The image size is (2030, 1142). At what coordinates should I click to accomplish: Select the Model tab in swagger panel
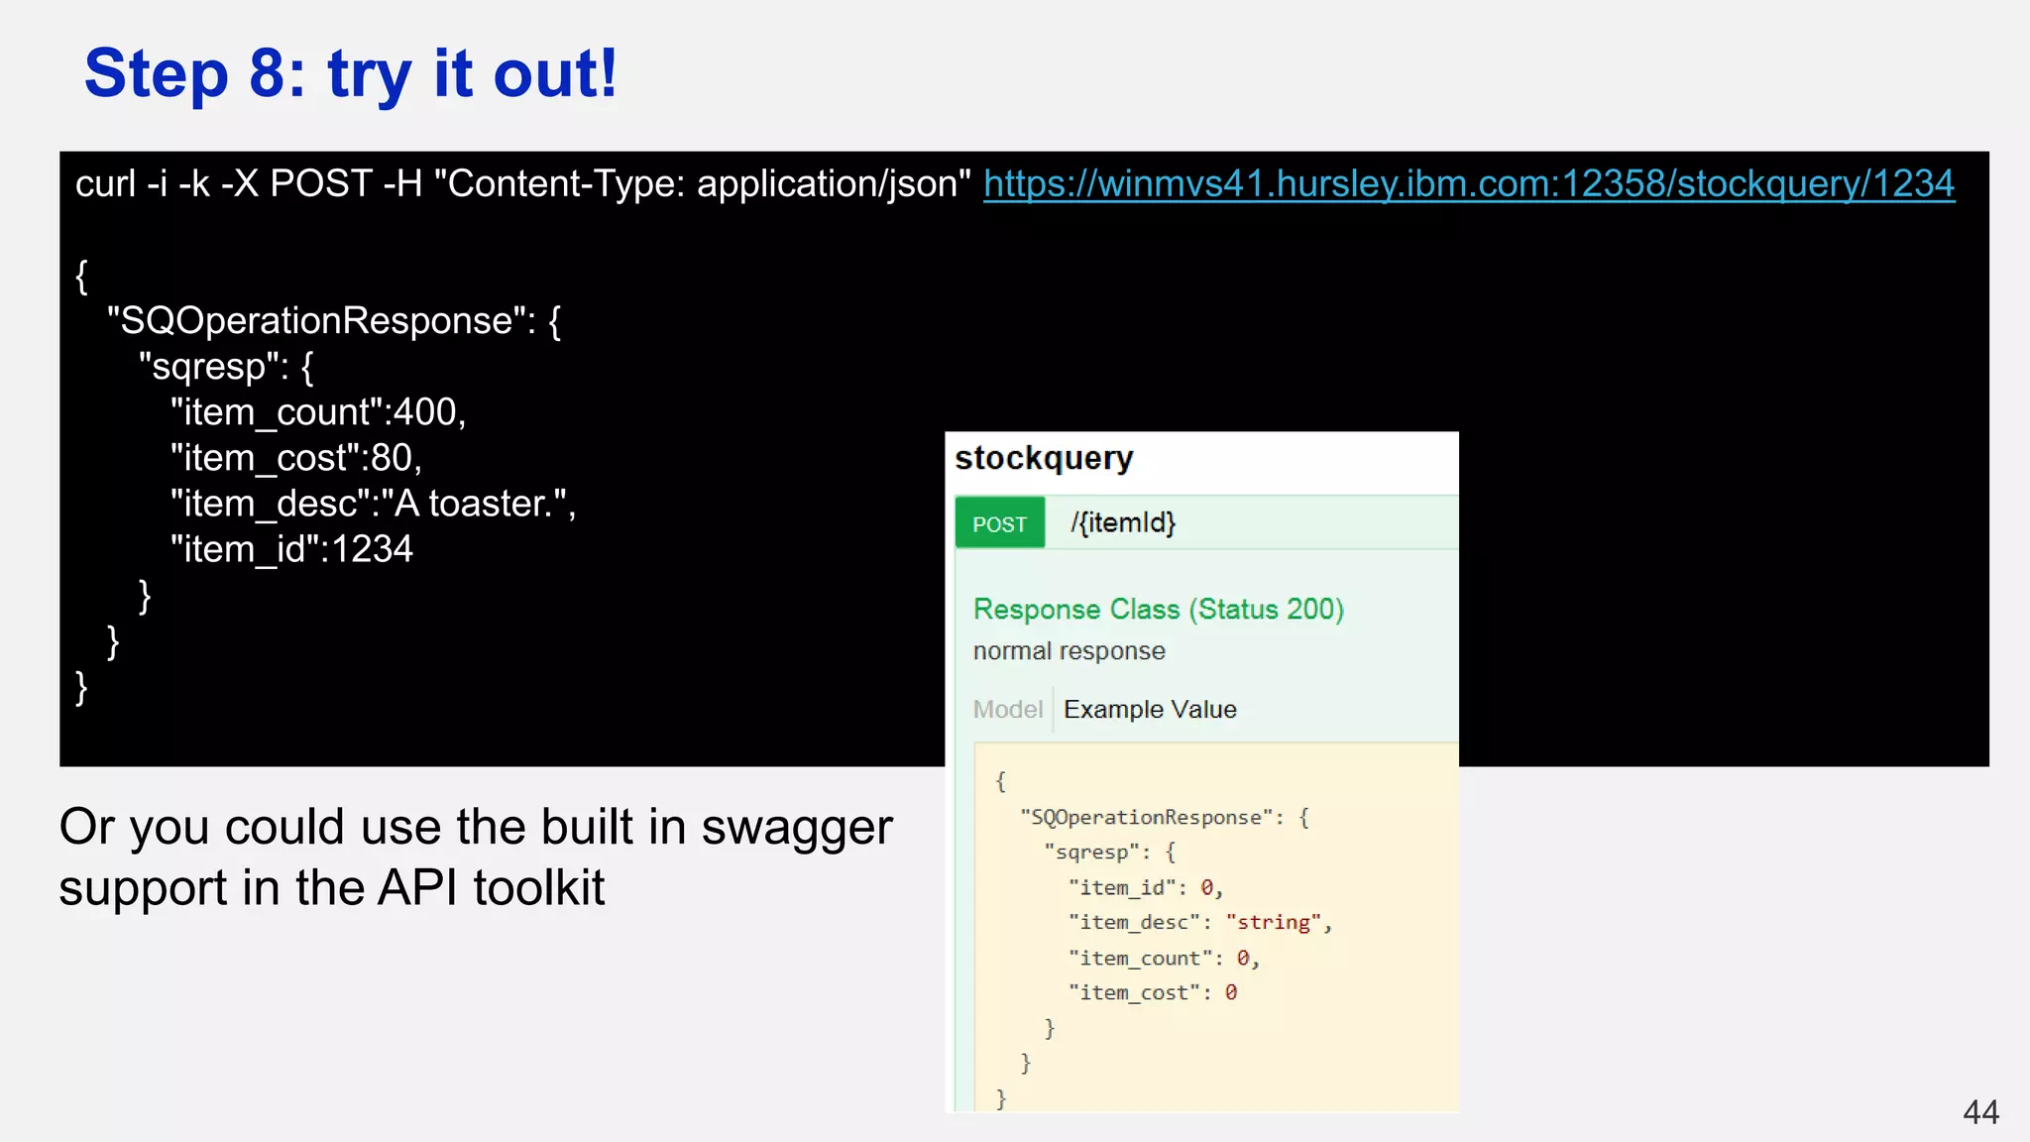pyautogui.click(x=1008, y=710)
